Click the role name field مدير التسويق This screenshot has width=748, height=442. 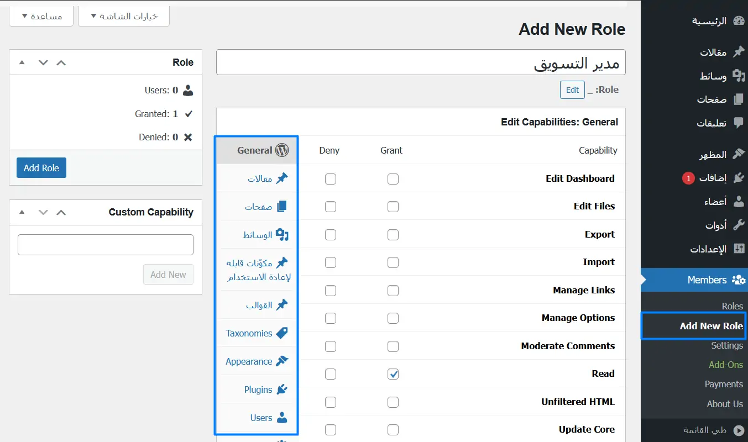(x=420, y=62)
